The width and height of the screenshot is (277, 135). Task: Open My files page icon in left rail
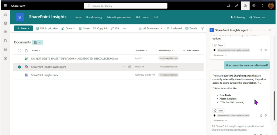tap(5, 41)
